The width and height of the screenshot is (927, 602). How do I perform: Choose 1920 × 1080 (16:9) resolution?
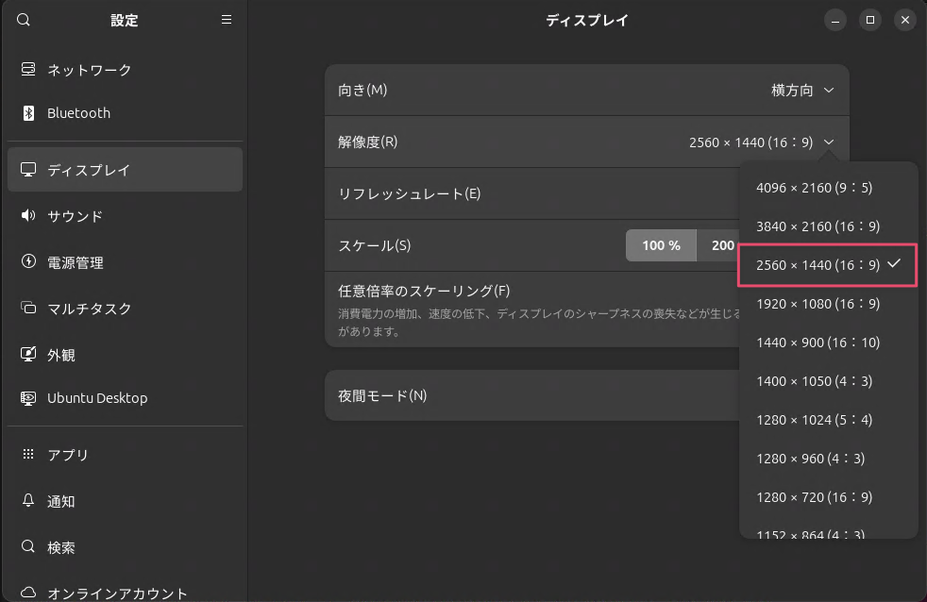(x=817, y=304)
